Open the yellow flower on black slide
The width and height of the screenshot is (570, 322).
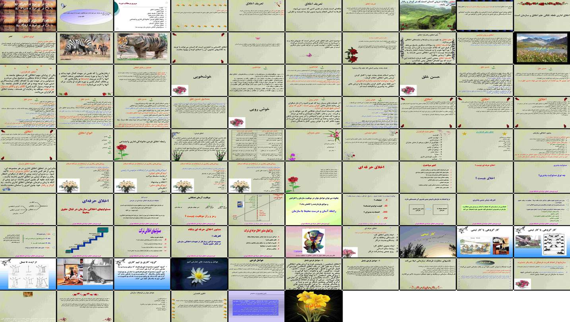(x=313, y=306)
